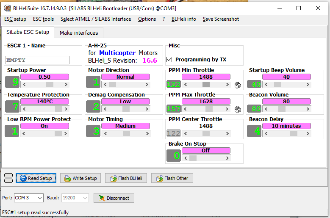Viewport: 330px width, 218px height.
Task: Increase Motor Direction with right arrow
Action: 147,85
